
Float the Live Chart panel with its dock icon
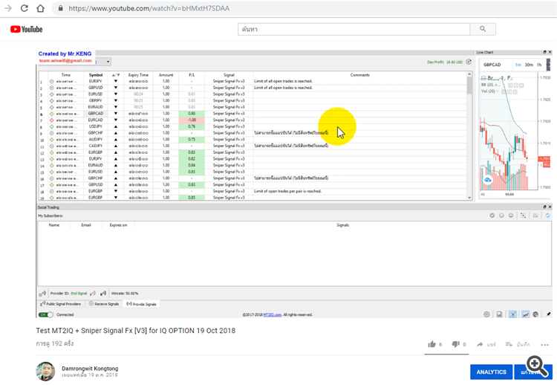coord(544,52)
